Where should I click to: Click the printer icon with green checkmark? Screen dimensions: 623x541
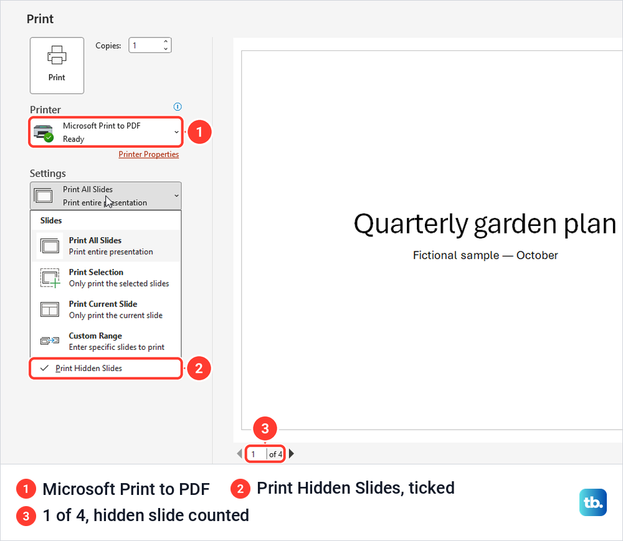44,133
